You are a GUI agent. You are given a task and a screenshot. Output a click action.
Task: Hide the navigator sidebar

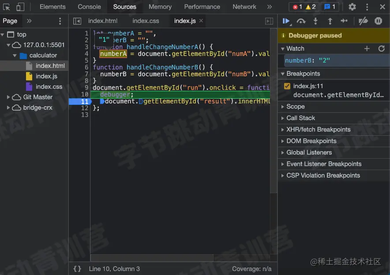pos(77,21)
